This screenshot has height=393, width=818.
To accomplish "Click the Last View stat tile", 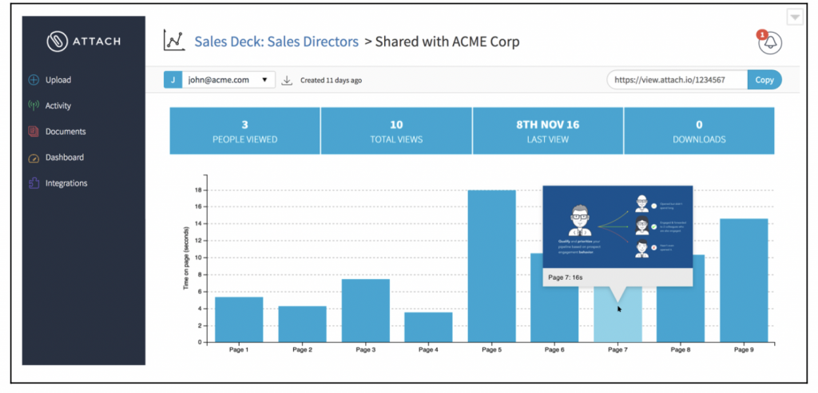I will pos(548,132).
